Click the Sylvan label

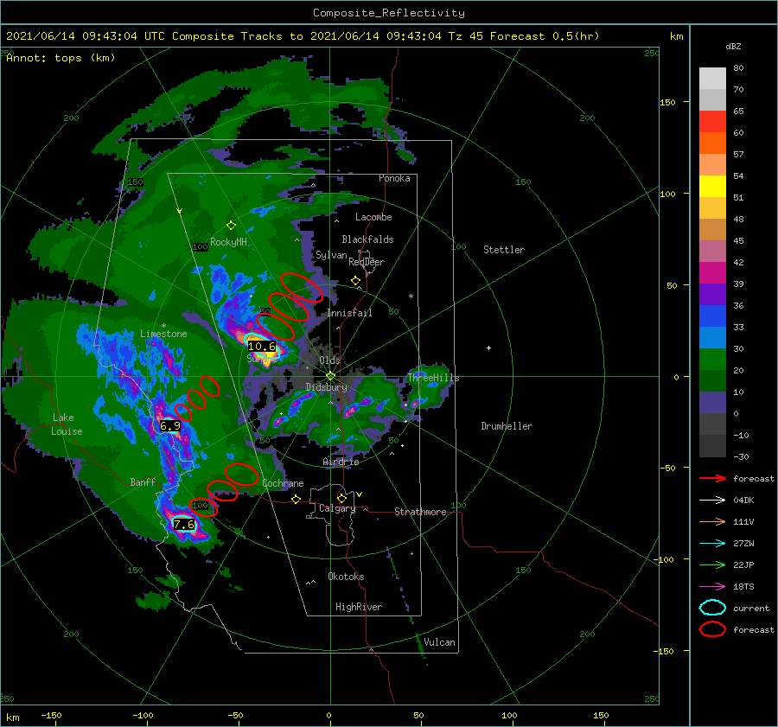[x=331, y=255]
